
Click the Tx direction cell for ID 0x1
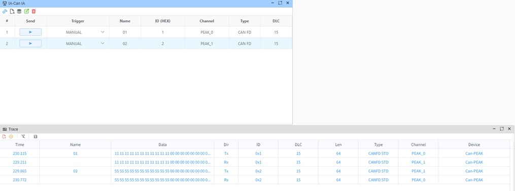pyautogui.click(x=226, y=154)
